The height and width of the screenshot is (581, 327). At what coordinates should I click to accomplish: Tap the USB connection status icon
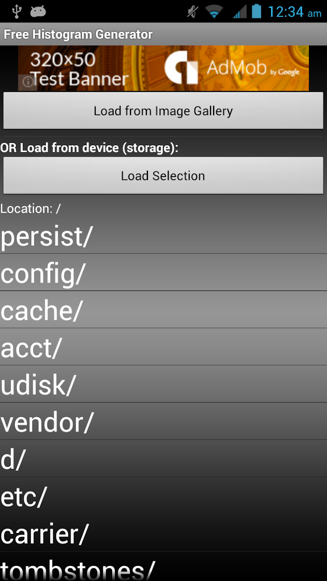[17, 11]
